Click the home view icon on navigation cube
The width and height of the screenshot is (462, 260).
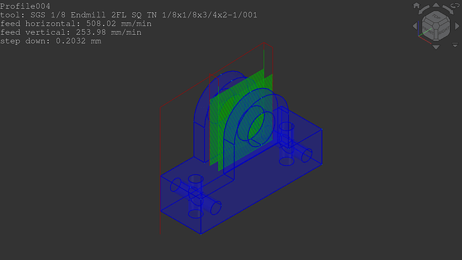click(416, 5)
